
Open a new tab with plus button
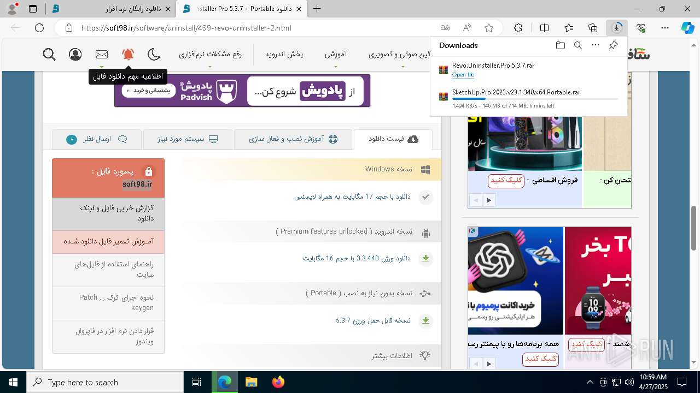click(317, 9)
